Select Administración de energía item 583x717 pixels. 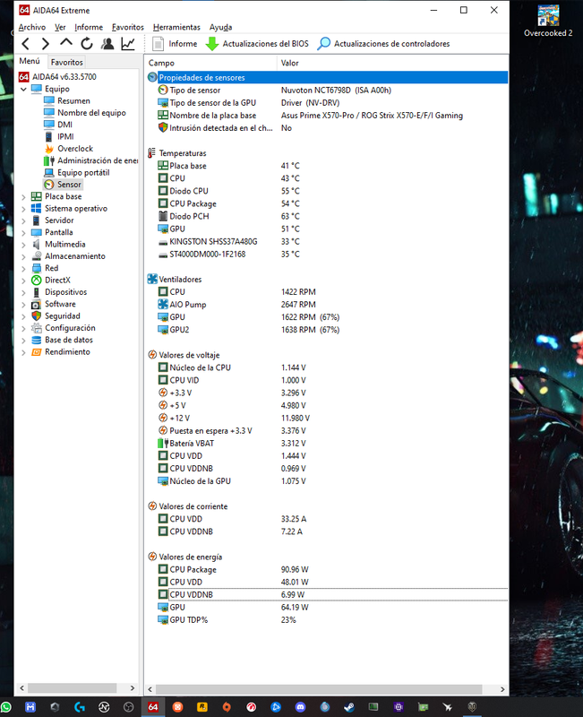[91, 160]
